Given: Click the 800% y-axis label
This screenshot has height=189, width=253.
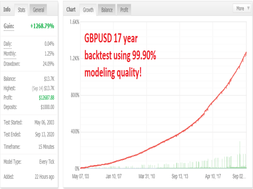Looking at the screenshot, I should [x=75, y=95].
